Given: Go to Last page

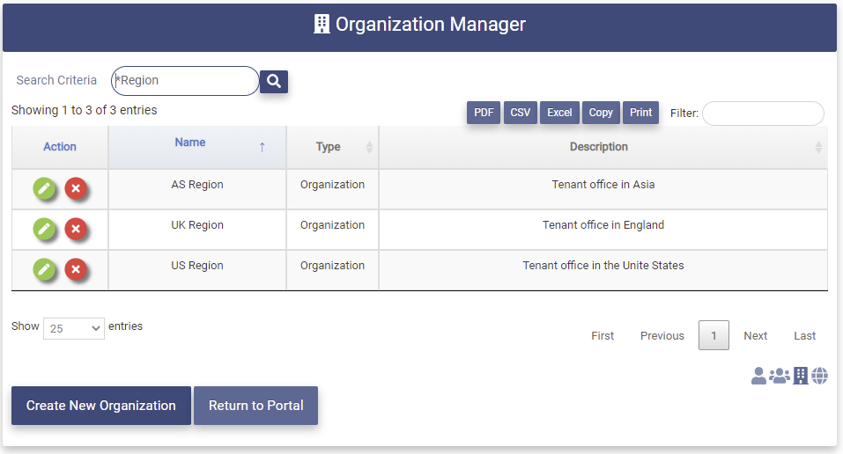Looking at the screenshot, I should [x=805, y=336].
